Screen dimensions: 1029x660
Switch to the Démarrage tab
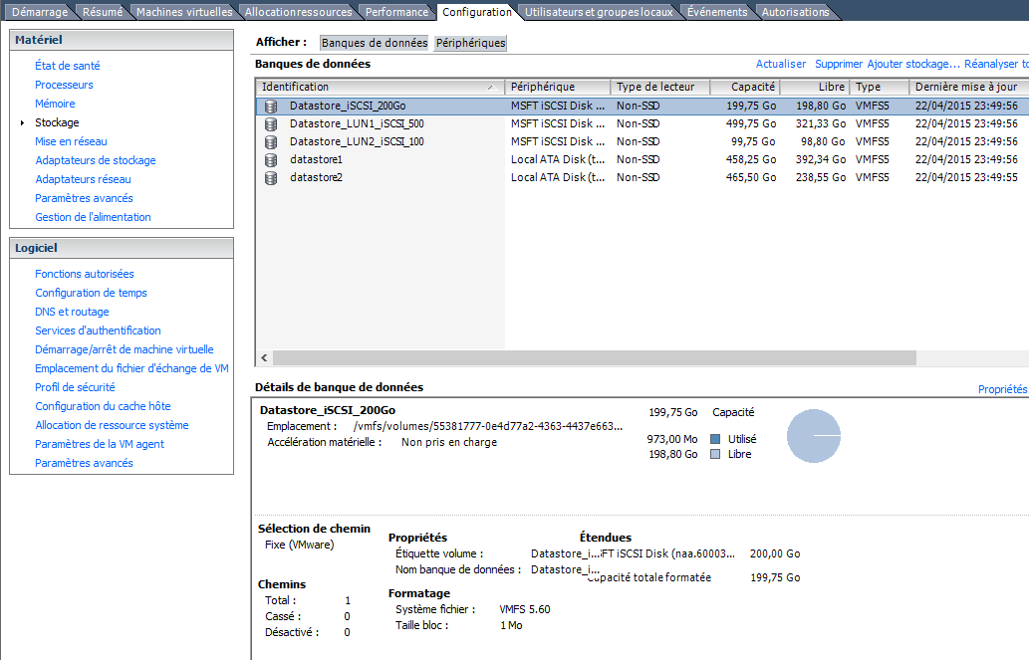click(40, 12)
